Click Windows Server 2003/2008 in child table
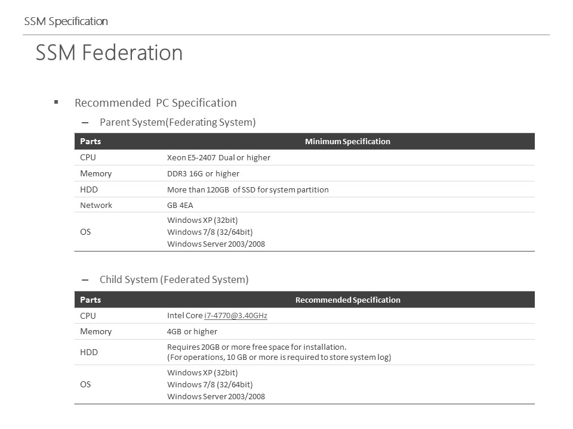The height and width of the screenshot is (429, 573). (x=216, y=397)
